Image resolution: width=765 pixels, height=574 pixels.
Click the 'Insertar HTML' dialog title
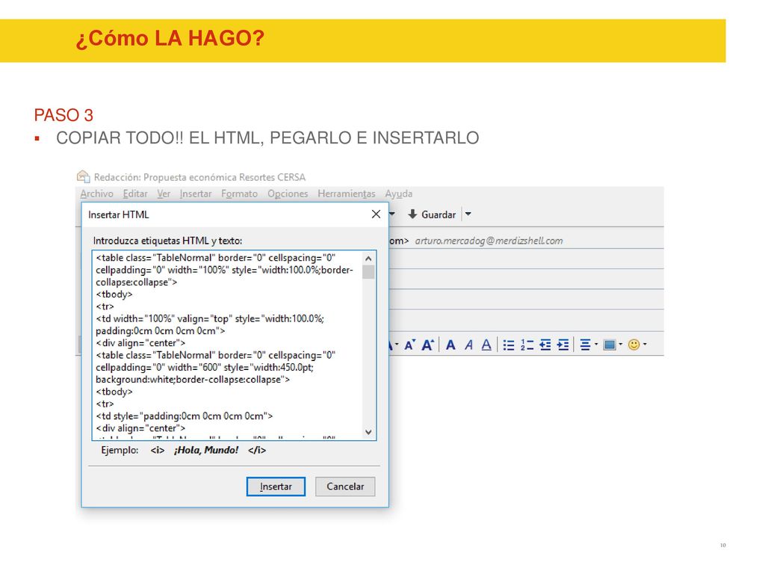tap(119, 215)
